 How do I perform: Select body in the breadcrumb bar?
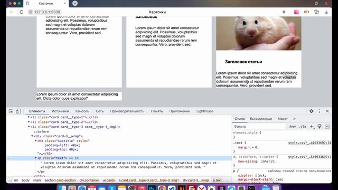(25, 180)
